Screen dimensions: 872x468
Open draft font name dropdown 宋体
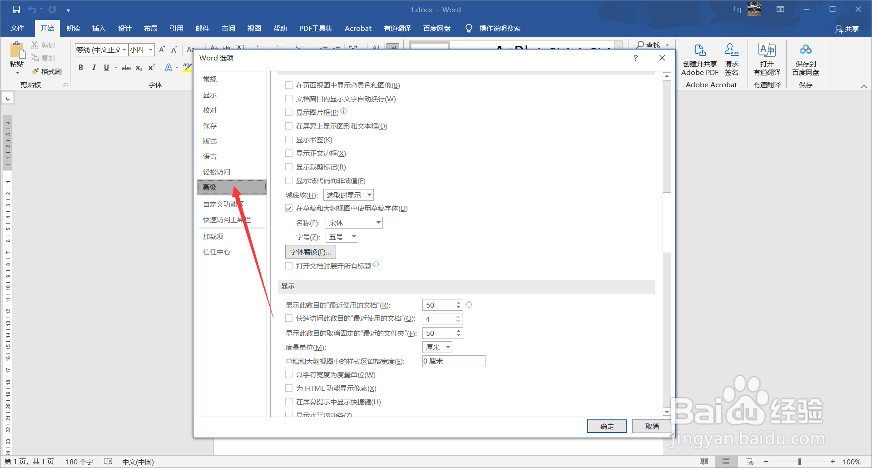pyautogui.click(x=354, y=223)
